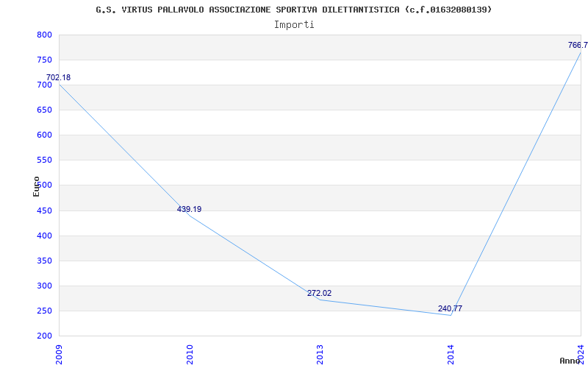The width and height of the screenshot is (588, 368).
Task: Click the 240.77 data label
Action: 450,308
